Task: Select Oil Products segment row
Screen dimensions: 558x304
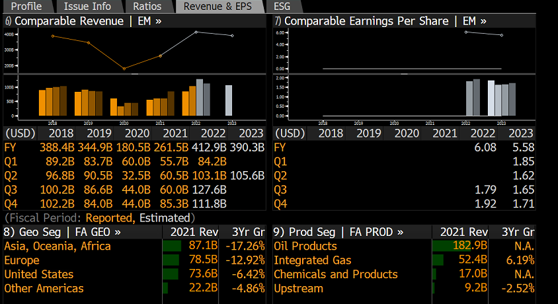Action: point(404,246)
